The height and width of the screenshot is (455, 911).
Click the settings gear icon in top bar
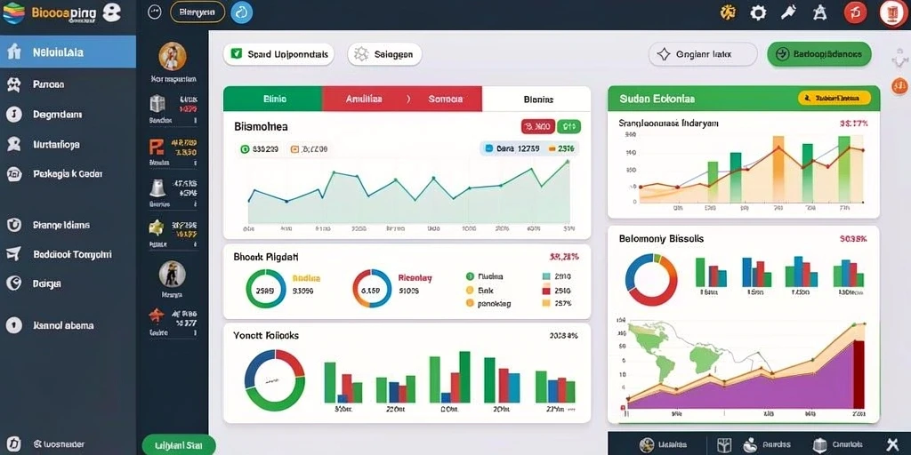coord(758,12)
